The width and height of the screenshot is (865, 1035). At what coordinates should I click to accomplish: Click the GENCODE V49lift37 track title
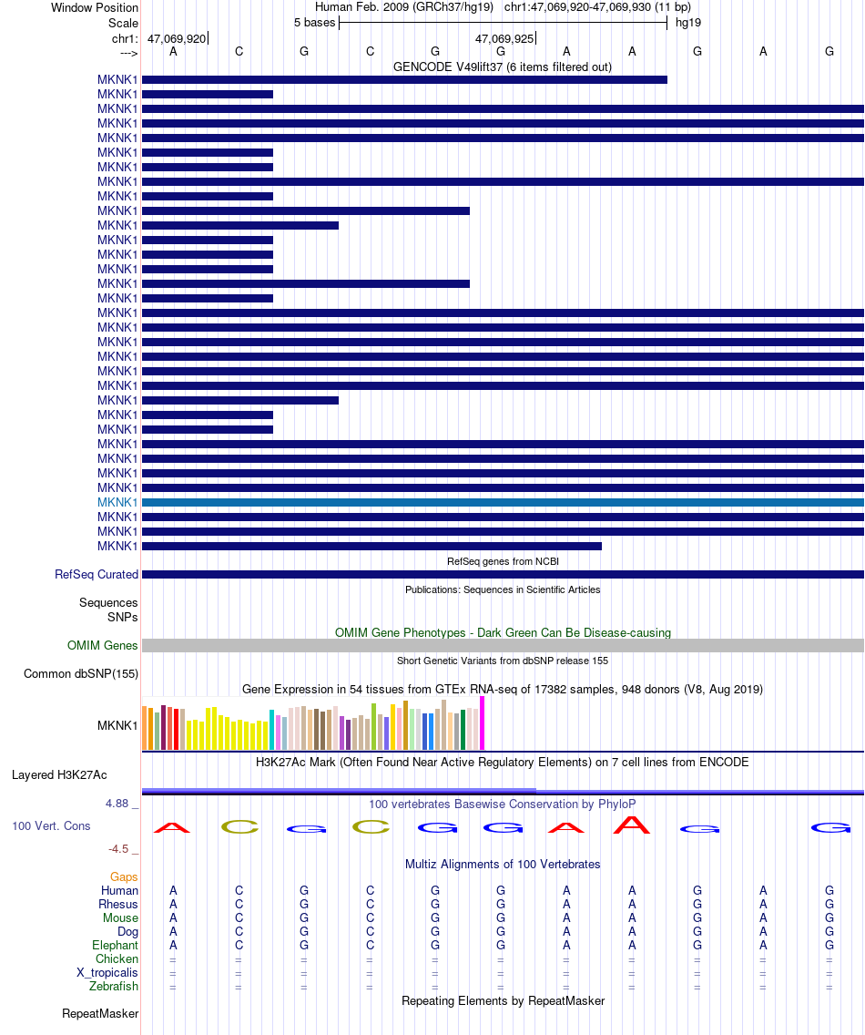pyautogui.click(x=502, y=67)
